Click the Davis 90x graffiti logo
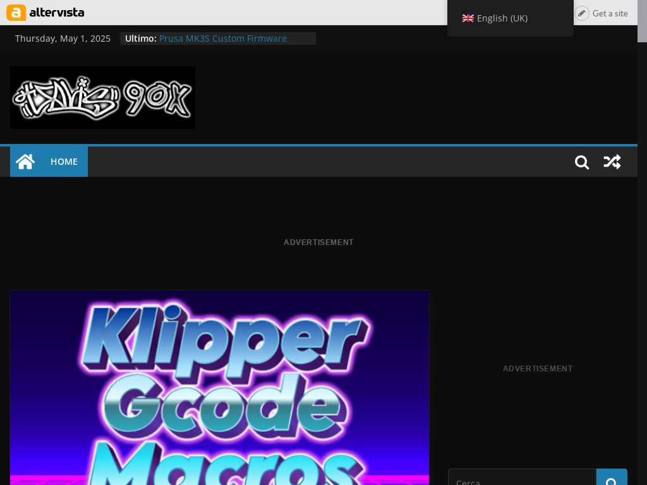This screenshot has height=485, width=647. coord(103,98)
